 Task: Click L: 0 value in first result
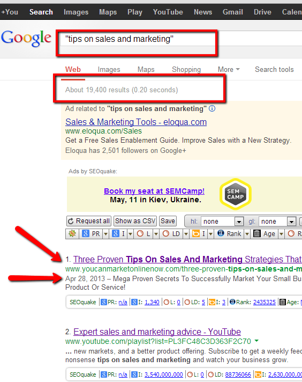pos(178,303)
